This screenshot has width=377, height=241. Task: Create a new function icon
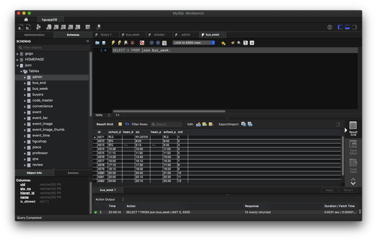click(78, 27)
